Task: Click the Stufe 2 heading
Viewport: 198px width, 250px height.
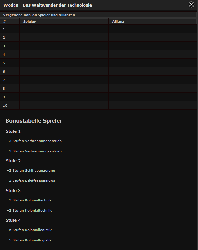Action: [13, 161]
